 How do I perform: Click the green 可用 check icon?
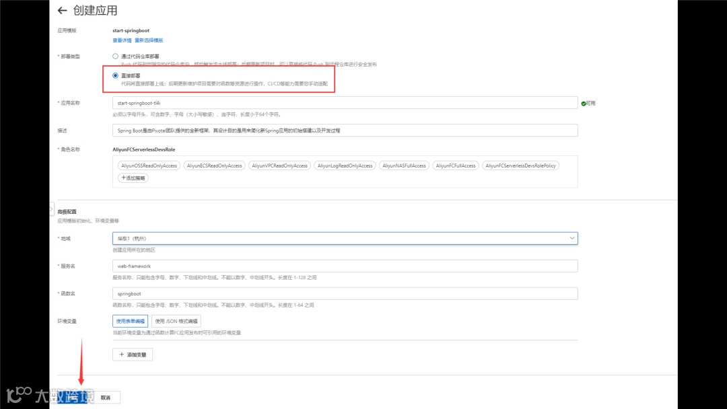click(583, 104)
